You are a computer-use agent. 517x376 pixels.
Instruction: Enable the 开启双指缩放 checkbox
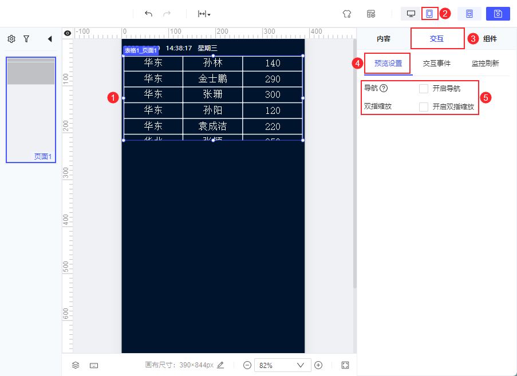[x=424, y=107]
